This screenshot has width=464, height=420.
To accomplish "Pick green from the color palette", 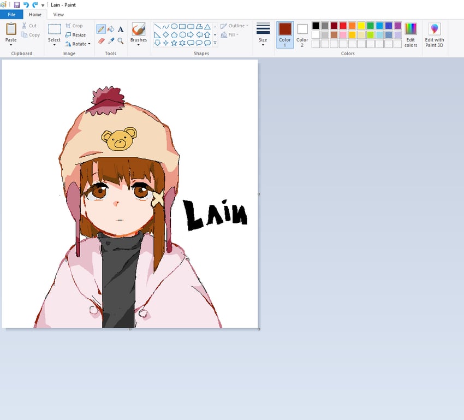I will (371, 26).
